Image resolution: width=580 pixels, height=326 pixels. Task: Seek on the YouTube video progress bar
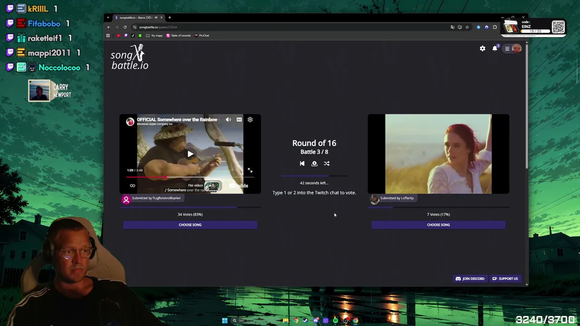coord(190,177)
